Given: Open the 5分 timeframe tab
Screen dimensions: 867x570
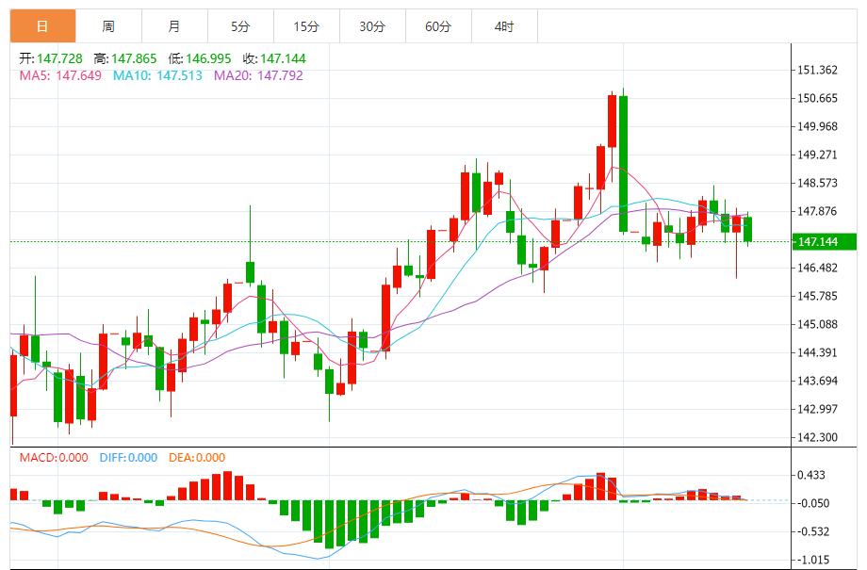Looking at the screenshot, I should pyautogui.click(x=240, y=26).
